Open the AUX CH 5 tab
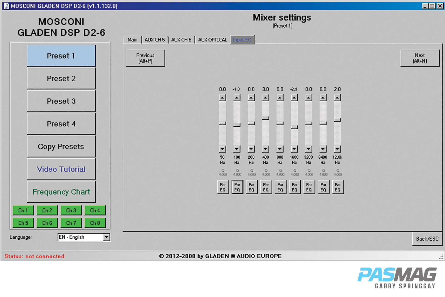This screenshot has width=445, height=297. tap(155, 40)
